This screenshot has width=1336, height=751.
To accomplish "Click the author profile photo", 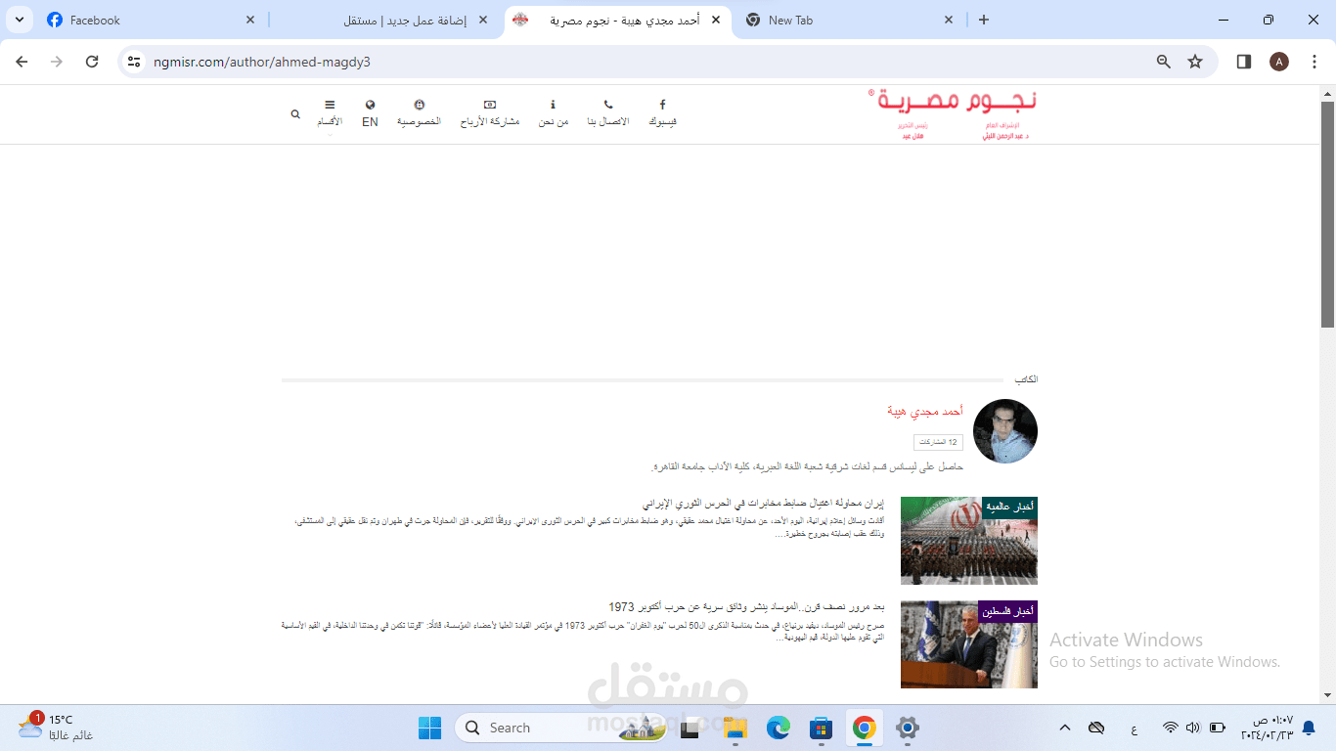I will click(x=1004, y=431).
